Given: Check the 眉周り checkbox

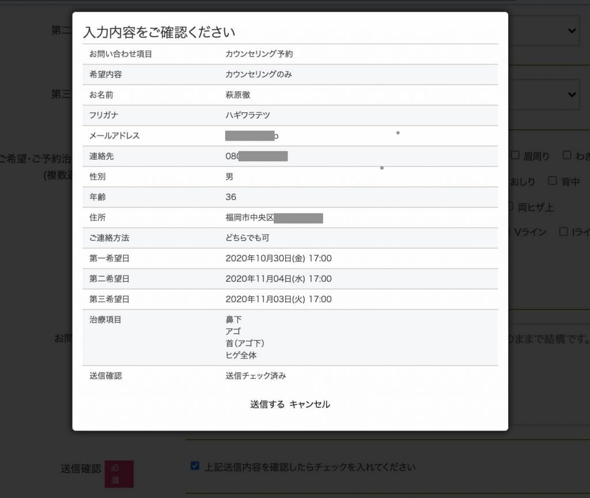Looking at the screenshot, I should 516,155.
